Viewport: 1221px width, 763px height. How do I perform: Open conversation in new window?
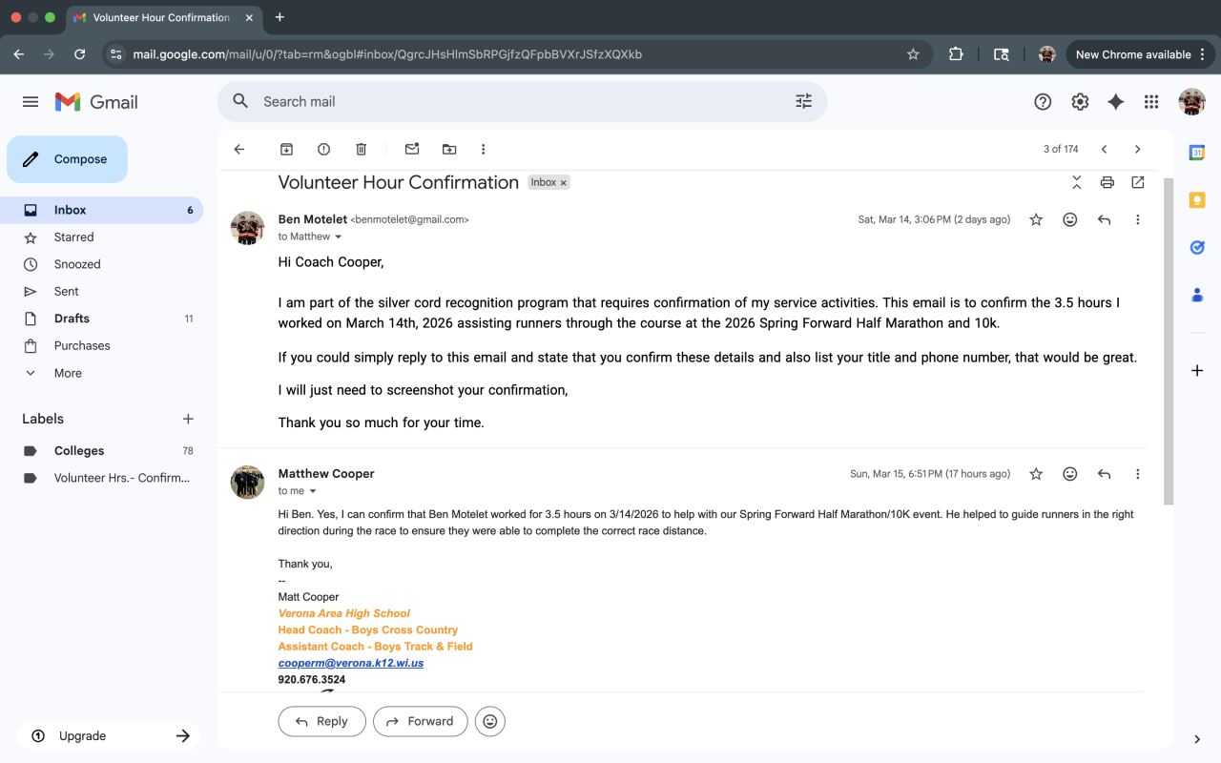[1137, 182]
